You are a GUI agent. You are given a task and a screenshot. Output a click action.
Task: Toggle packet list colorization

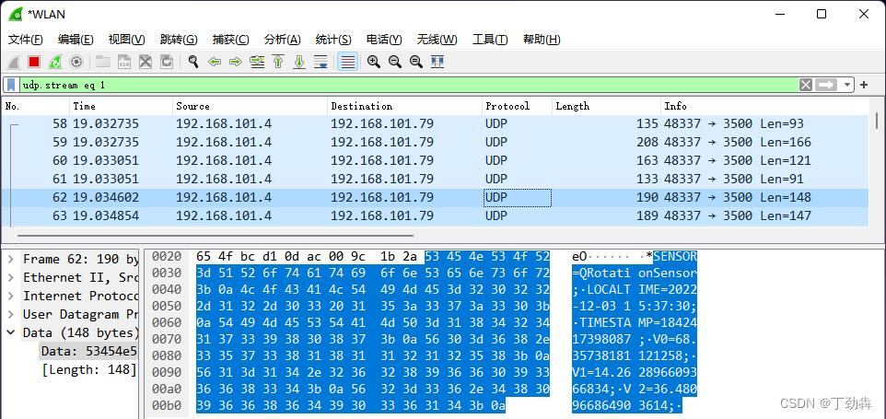348,62
